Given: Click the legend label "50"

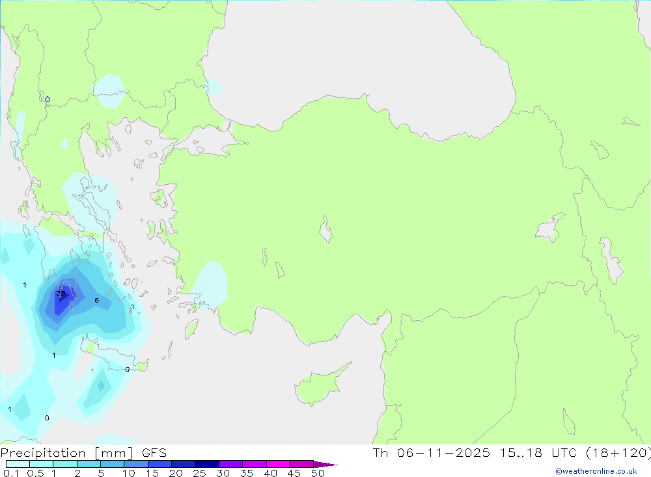Looking at the screenshot, I should 318,473.
